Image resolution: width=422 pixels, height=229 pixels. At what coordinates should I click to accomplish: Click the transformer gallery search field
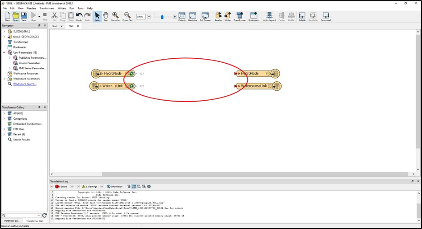22,215
